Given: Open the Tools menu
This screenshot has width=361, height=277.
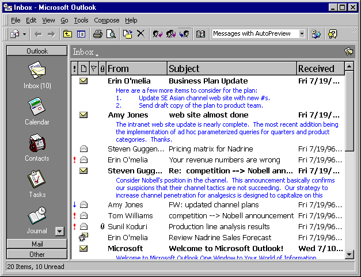Looking at the screenshot, I should [x=81, y=20].
